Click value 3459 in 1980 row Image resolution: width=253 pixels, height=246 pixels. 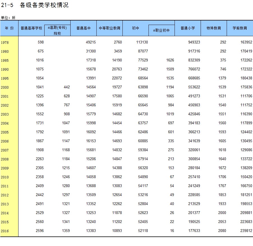click(118, 51)
